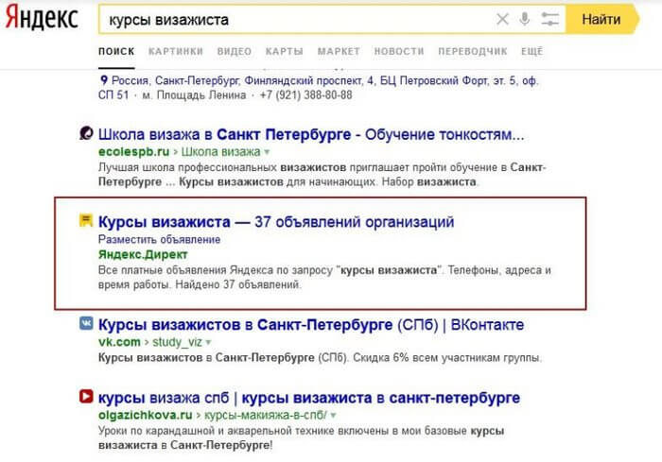Screen dimensions: 662x462
Task: Open the Новости tab
Action: point(399,51)
